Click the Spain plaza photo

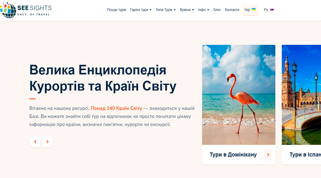(301, 95)
